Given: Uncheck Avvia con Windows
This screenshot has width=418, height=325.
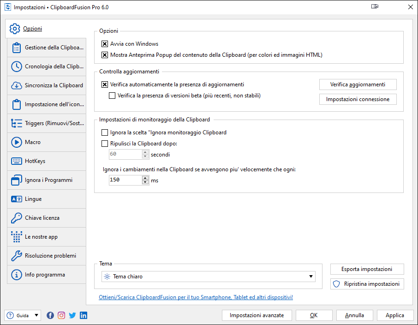Looking at the screenshot, I should pos(105,44).
